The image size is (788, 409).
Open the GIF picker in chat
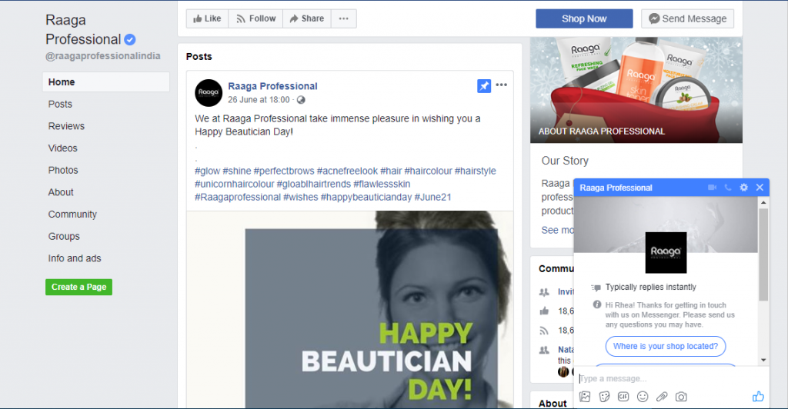point(623,397)
